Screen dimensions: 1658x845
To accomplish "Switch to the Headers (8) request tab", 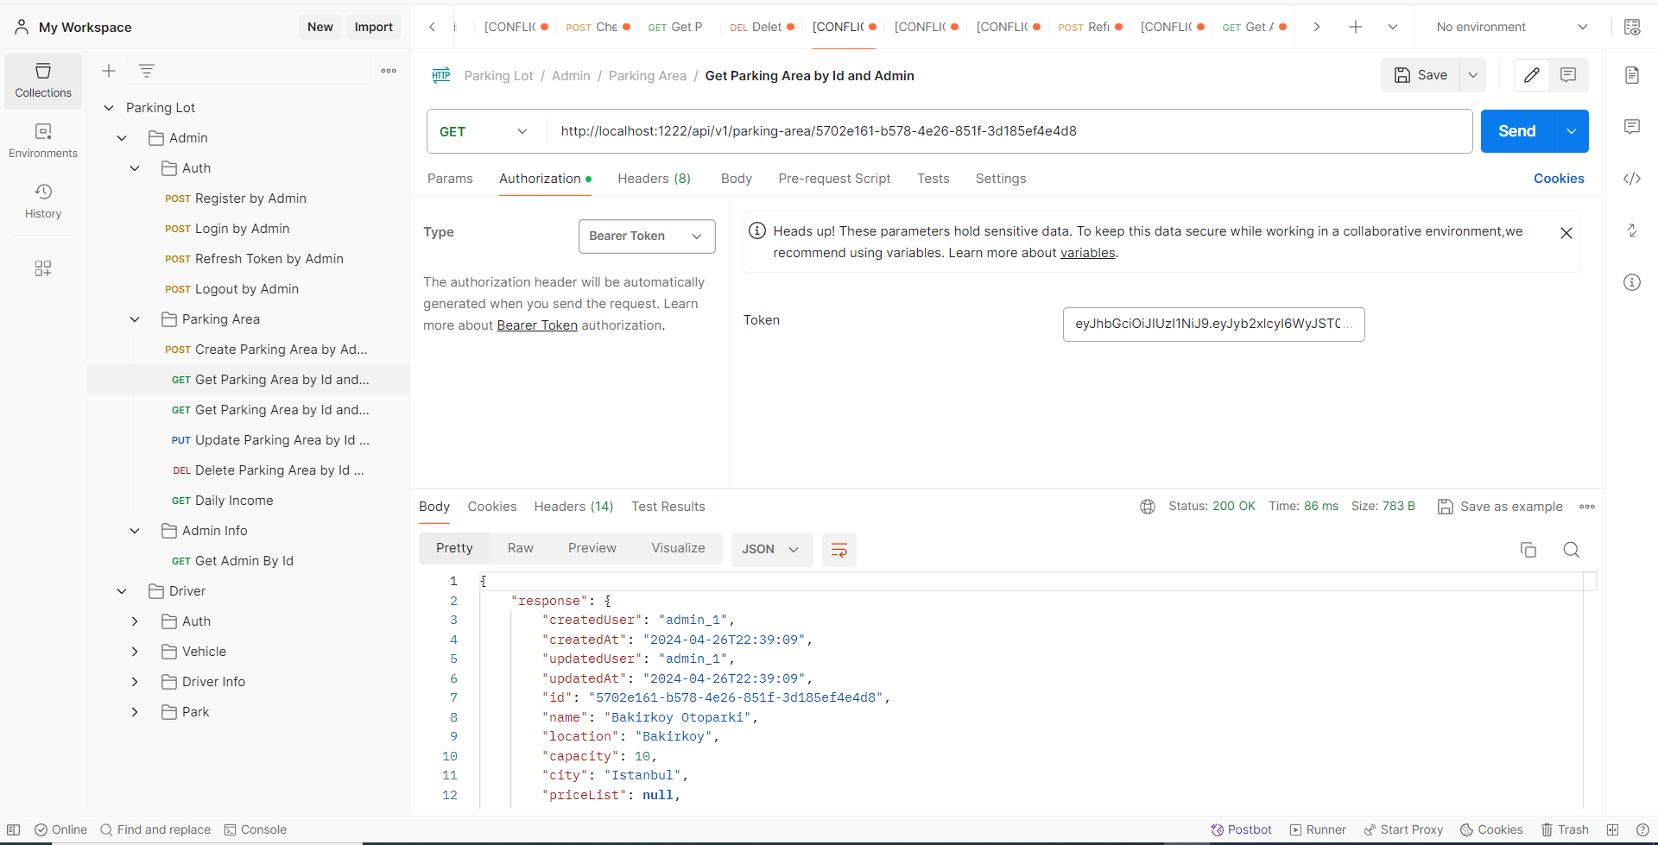I will pyautogui.click(x=654, y=179).
